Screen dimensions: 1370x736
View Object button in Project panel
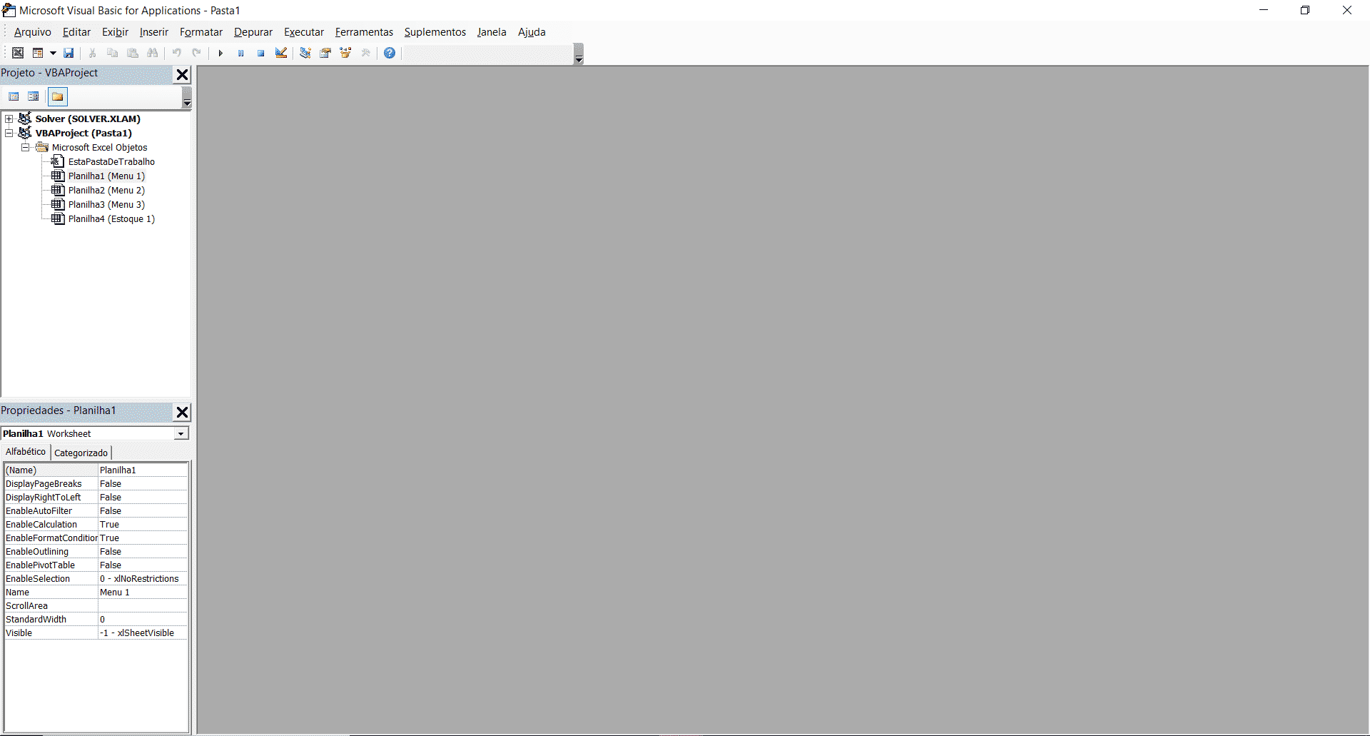tap(34, 96)
